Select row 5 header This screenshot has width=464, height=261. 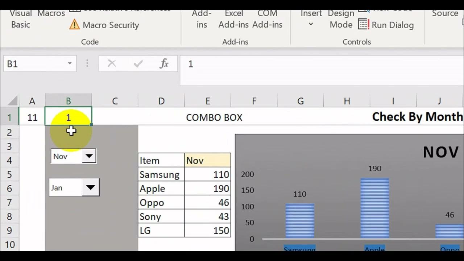click(x=9, y=174)
